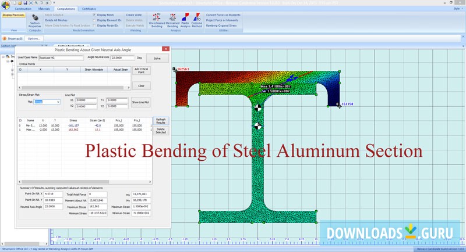
Task: Open the quick access toolbar customize arrow
Action: pyautogui.click(x=54, y=3)
